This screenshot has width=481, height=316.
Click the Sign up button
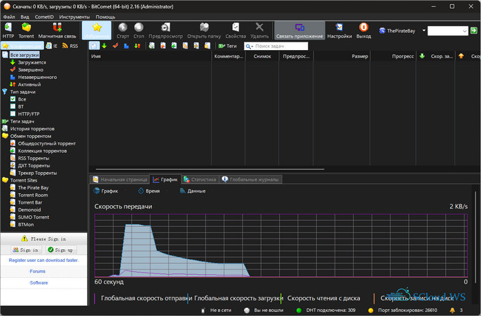(60, 250)
